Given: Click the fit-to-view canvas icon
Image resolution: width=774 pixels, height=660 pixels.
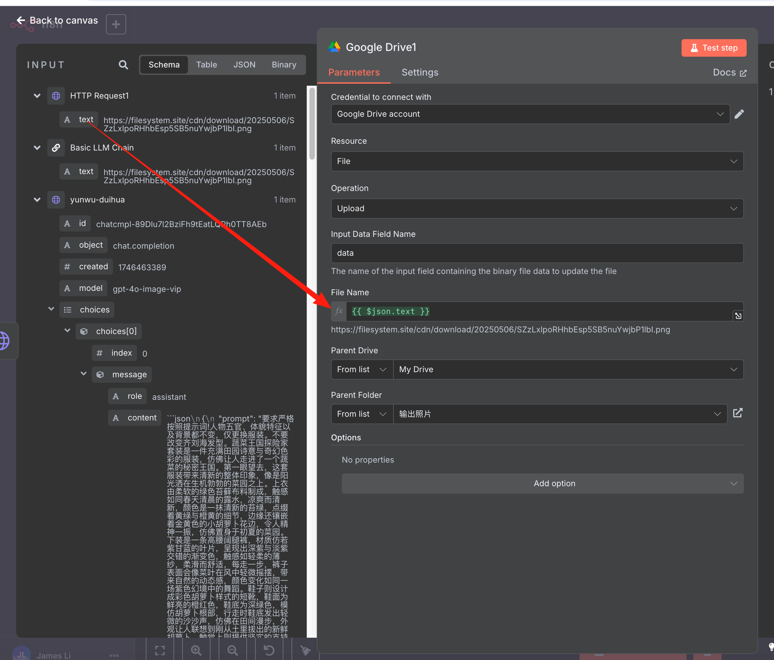Looking at the screenshot, I should point(160,650).
